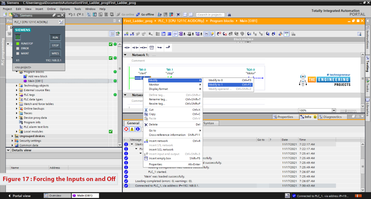Click the close branch icon

168,48
